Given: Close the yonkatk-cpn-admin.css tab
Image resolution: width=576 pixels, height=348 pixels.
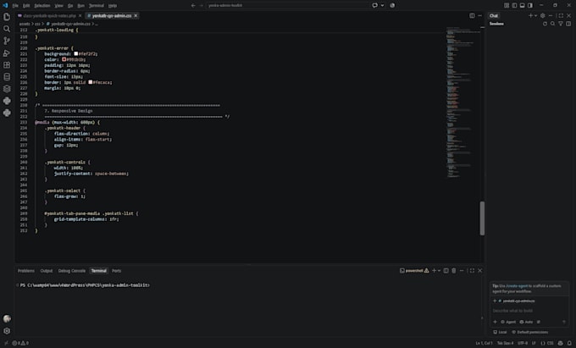Looking at the screenshot, I should pos(136,16).
